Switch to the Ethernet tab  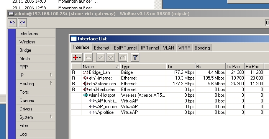(x=102, y=48)
